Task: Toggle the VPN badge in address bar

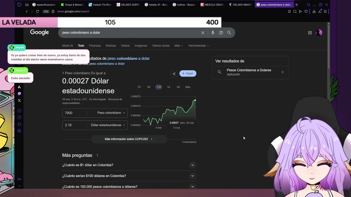Action: point(46,11)
